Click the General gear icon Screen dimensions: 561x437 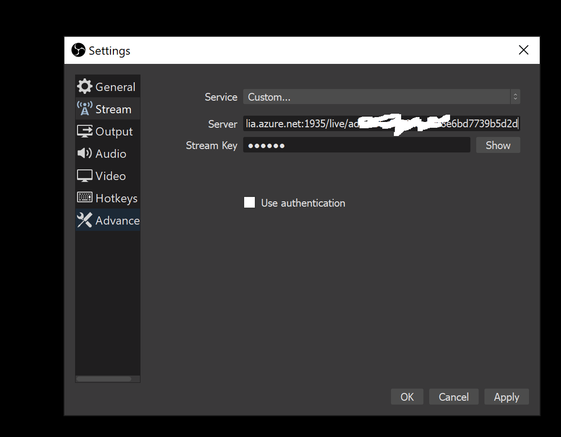[85, 87]
